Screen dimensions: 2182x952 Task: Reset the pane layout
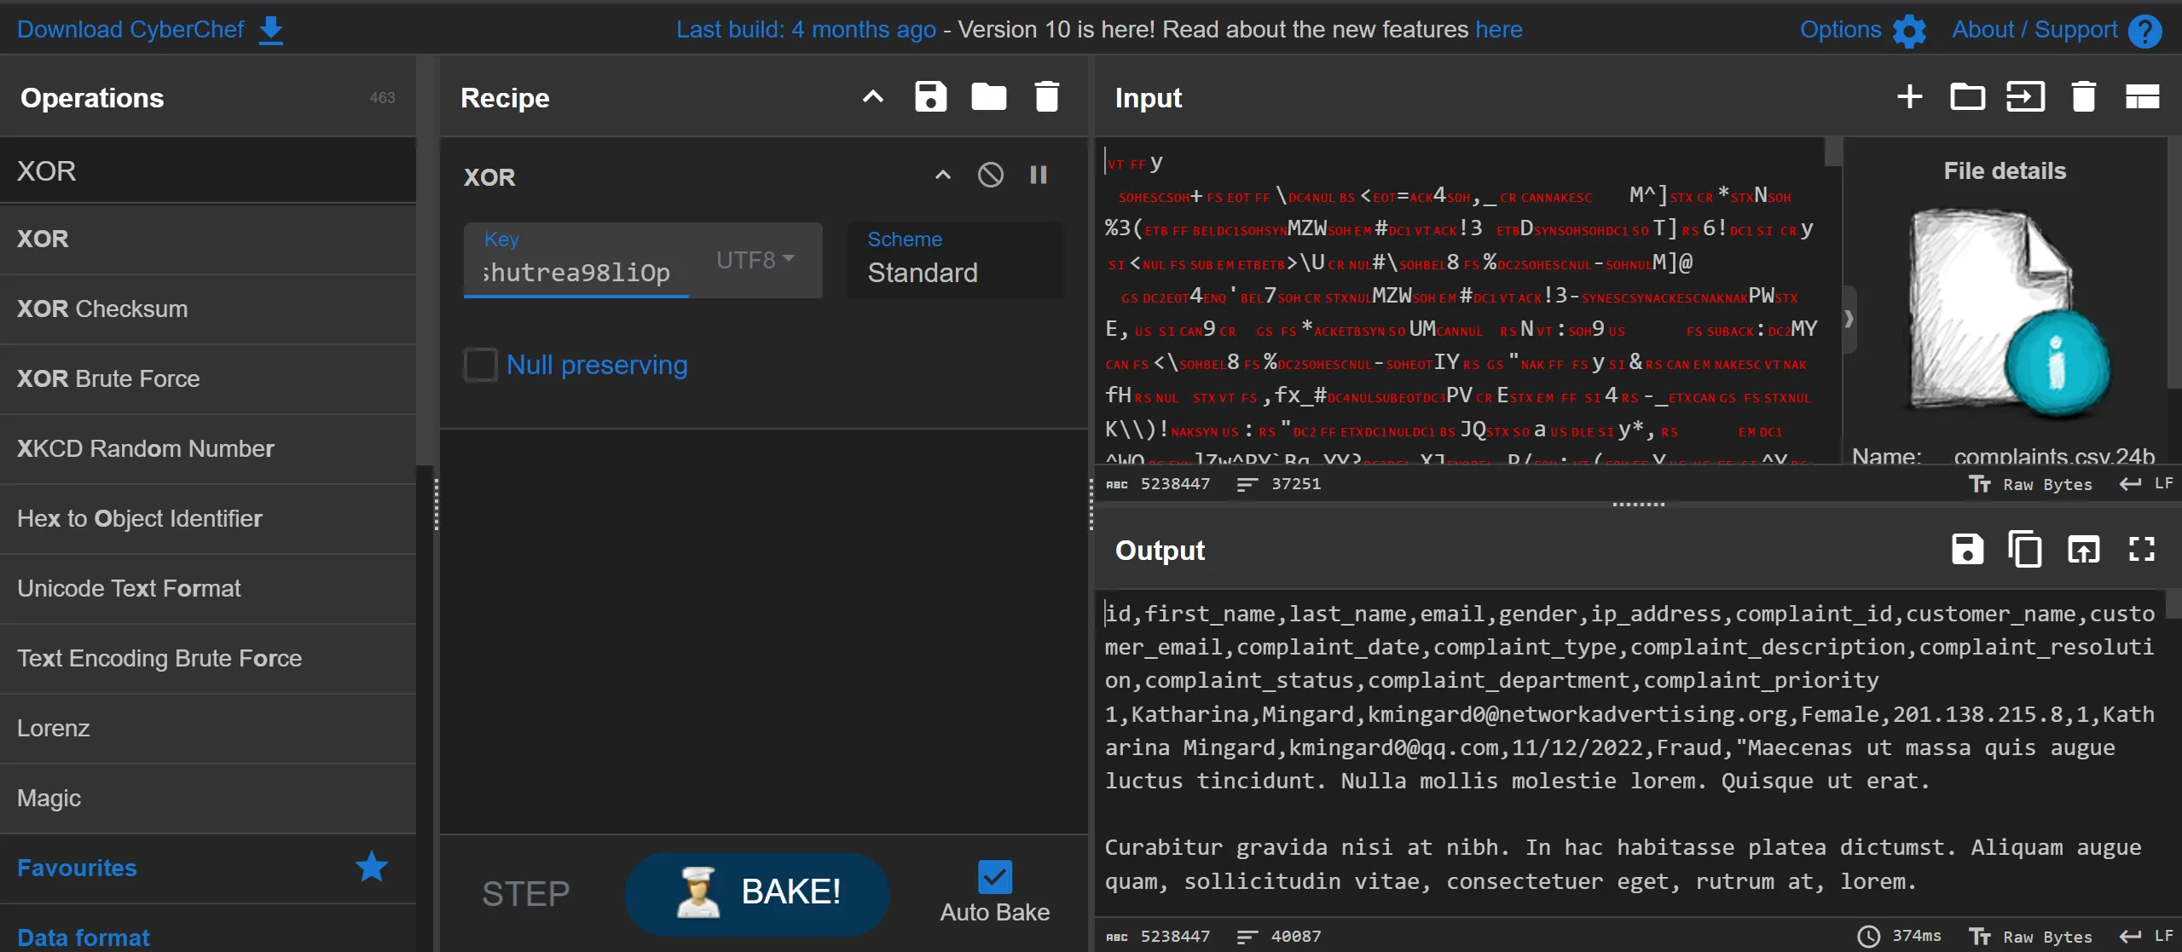[2141, 97]
